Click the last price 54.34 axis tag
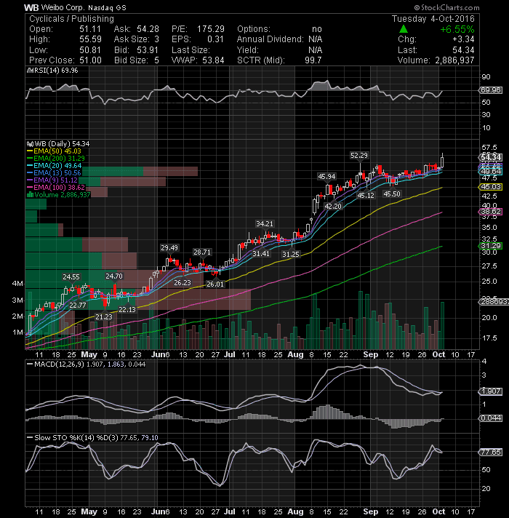 [x=491, y=157]
